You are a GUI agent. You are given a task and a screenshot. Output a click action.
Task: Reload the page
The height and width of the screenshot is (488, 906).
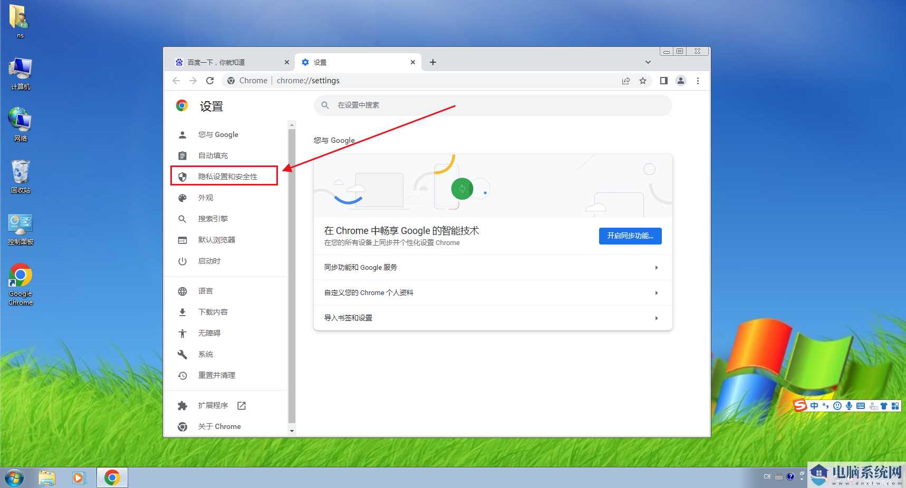coord(210,81)
